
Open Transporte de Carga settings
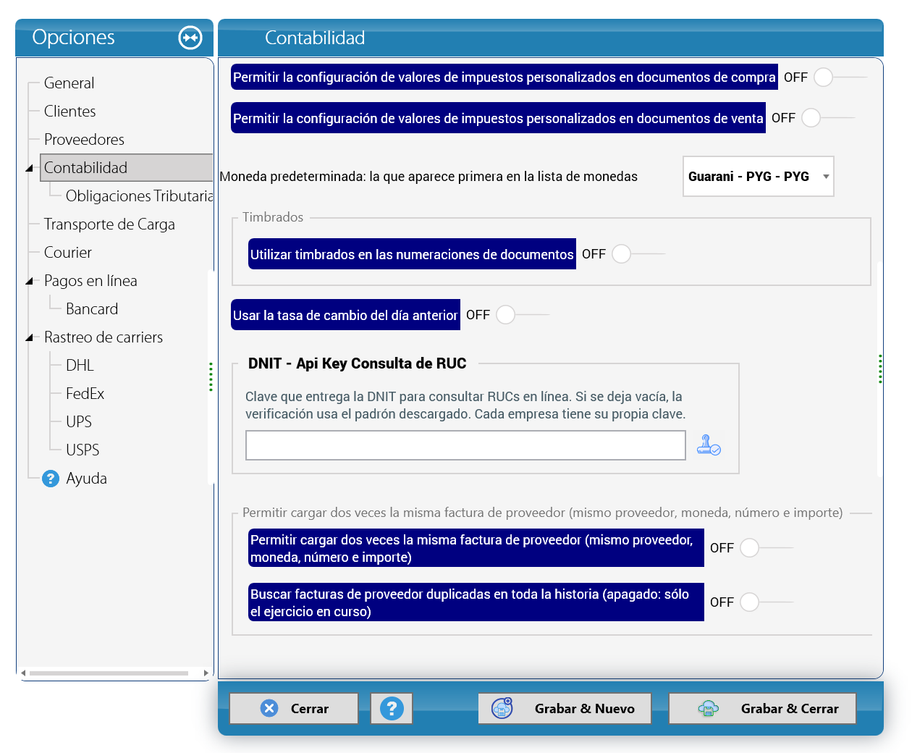tap(110, 224)
